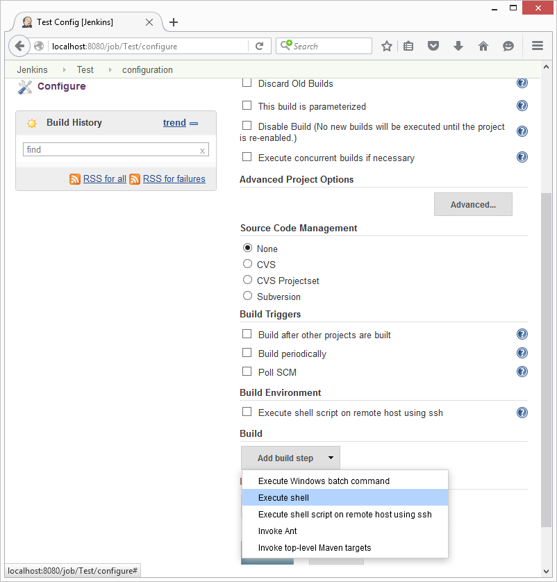Open the RSS for all link
This screenshot has height=582, width=557.
click(105, 179)
